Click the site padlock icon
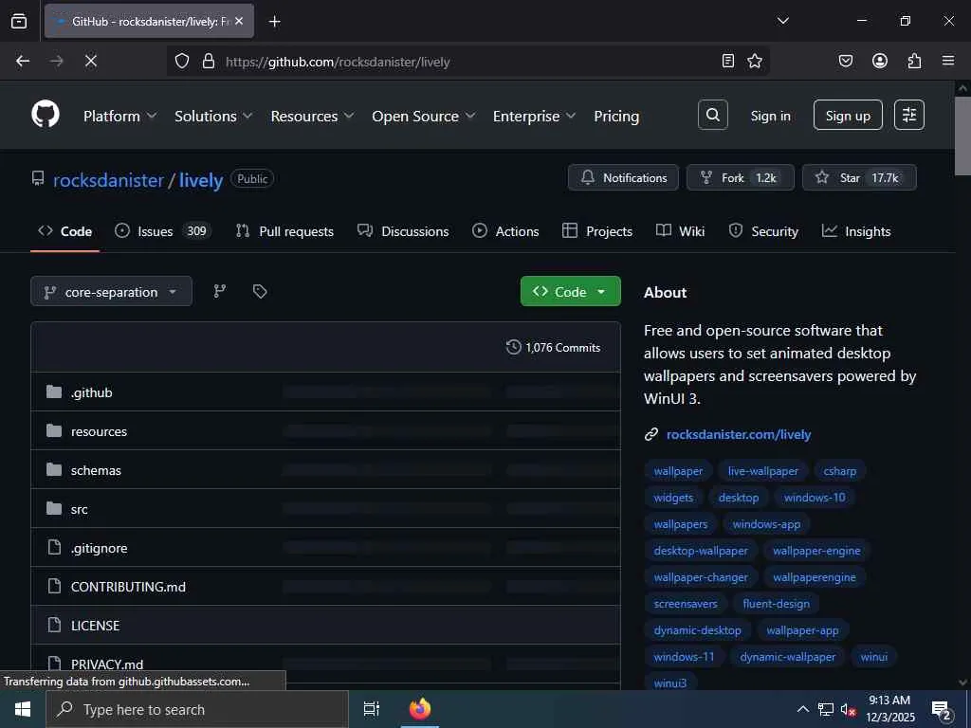Image resolution: width=971 pixels, height=728 pixels. (209, 61)
